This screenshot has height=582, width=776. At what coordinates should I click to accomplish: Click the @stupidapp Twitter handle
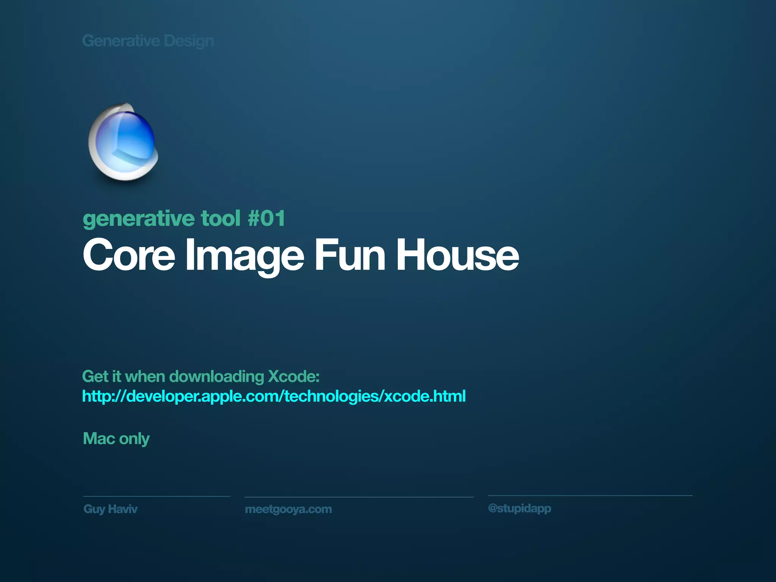pyautogui.click(x=519, y=508)
